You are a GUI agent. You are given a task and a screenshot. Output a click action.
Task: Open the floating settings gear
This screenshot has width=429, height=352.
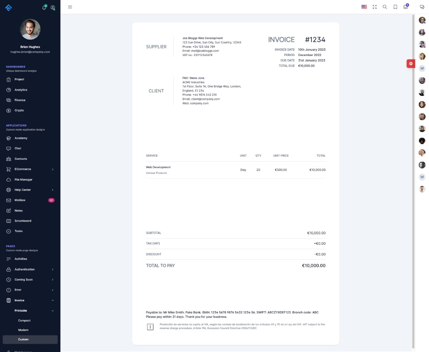pyautogui.click(x=411, y=63)
